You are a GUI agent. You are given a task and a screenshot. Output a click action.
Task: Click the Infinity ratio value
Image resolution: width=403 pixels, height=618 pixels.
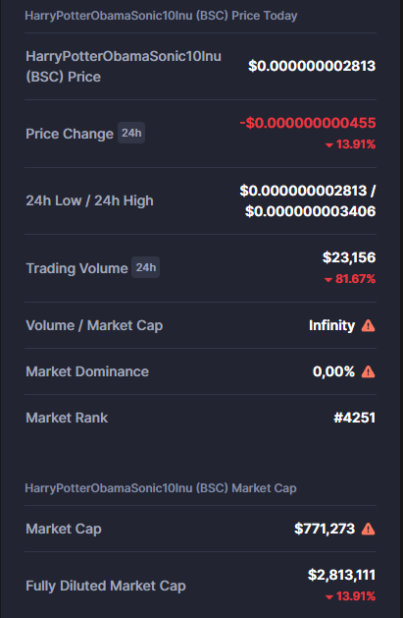coord(331,325)
